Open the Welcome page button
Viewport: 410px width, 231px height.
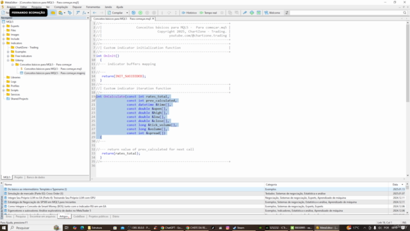point(272,13)
